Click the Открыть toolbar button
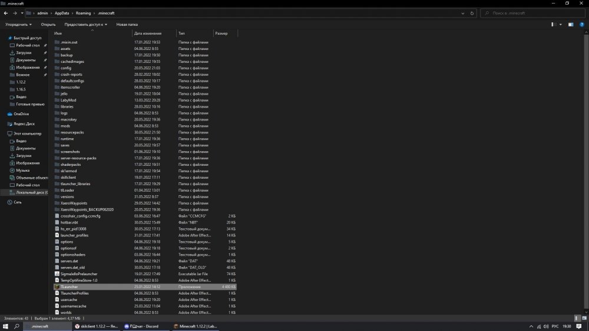Image resolution: width=589 pixels, height=331 pixels. pos(48,24)
